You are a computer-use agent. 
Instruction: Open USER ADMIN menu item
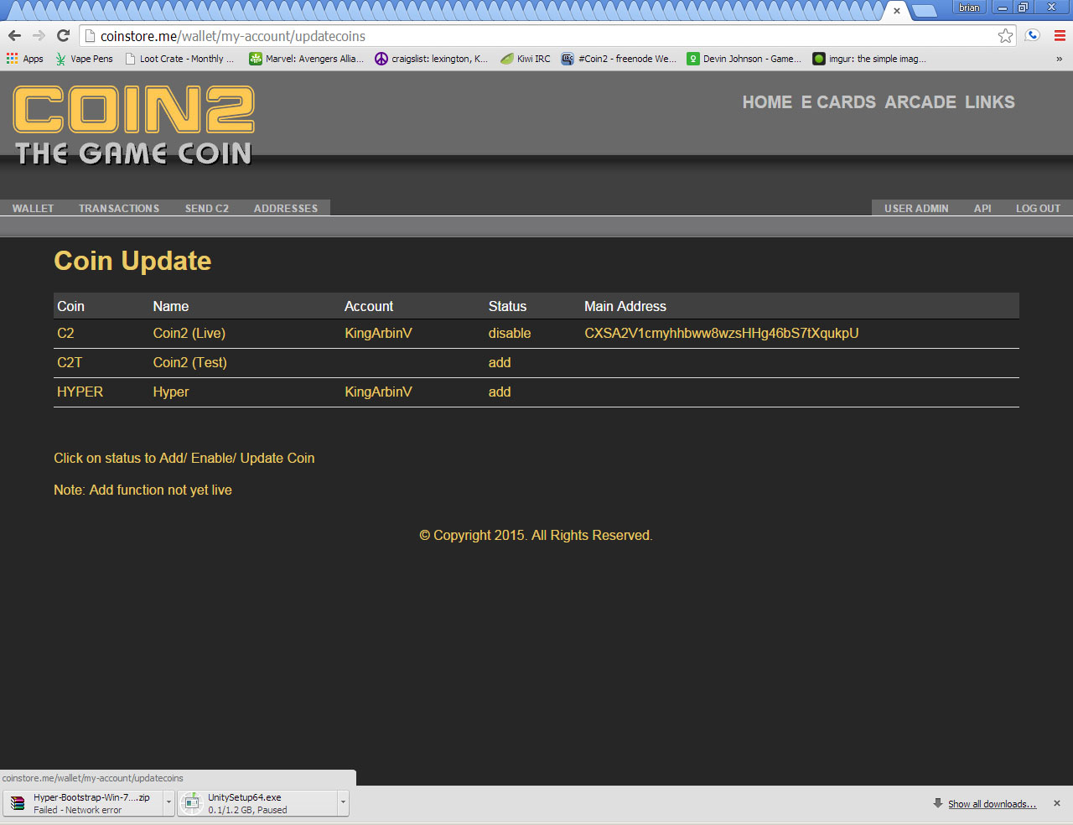pyautogui.click(x=916, y=208)
